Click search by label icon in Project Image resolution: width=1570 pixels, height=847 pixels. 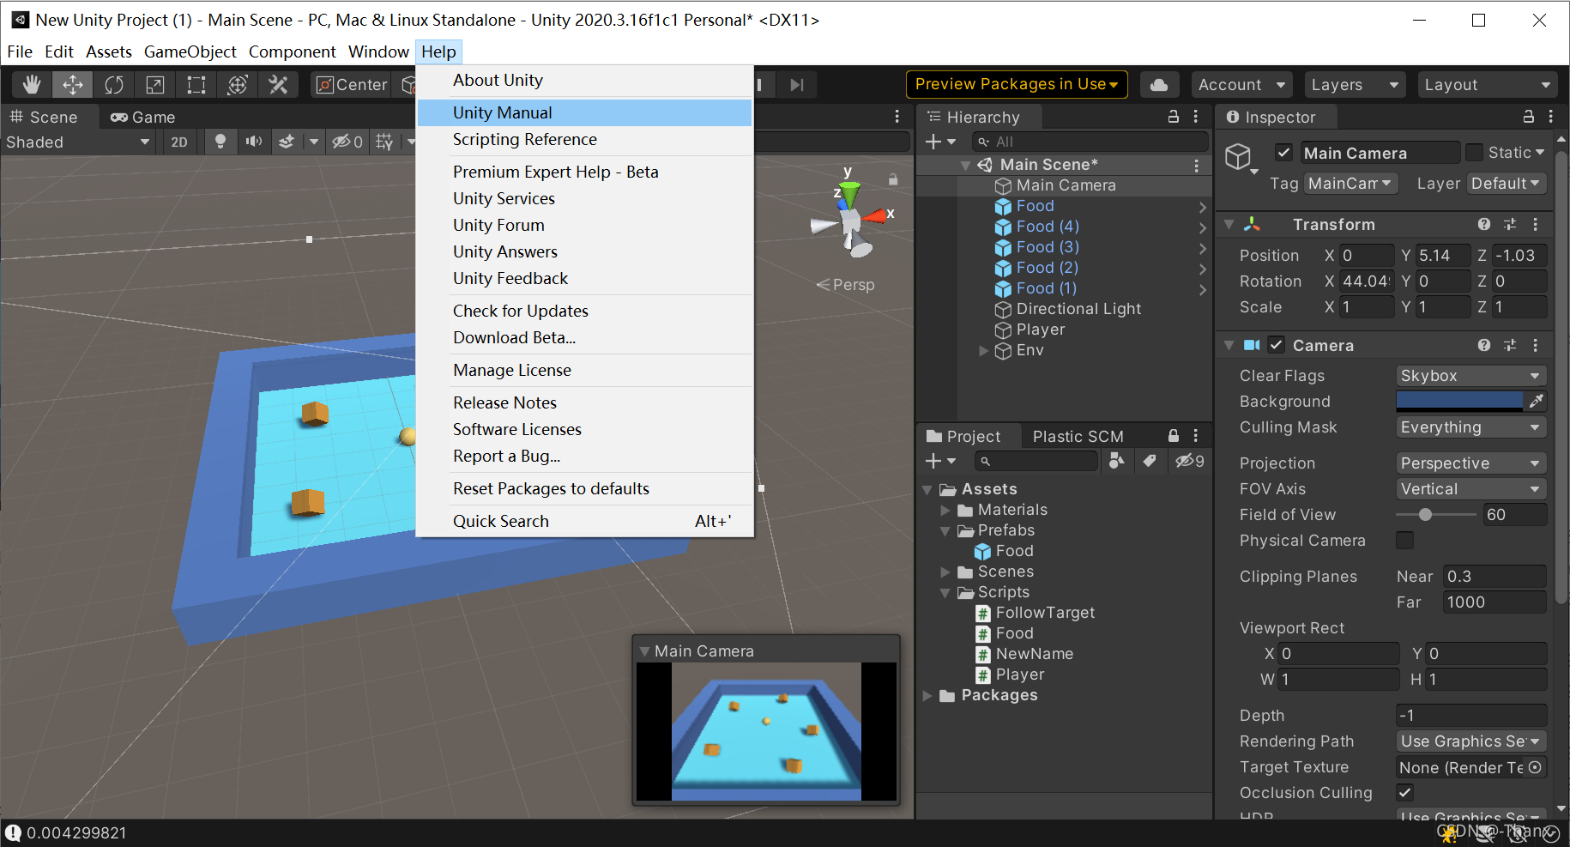[x=1150, y=461]
